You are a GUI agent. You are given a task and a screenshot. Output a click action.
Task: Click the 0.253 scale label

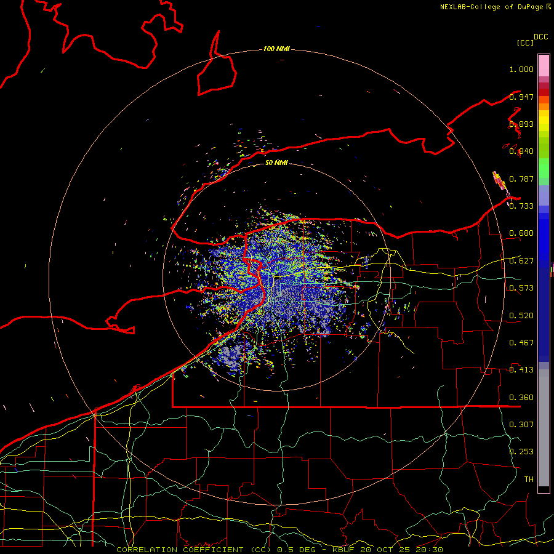[521, 452]
